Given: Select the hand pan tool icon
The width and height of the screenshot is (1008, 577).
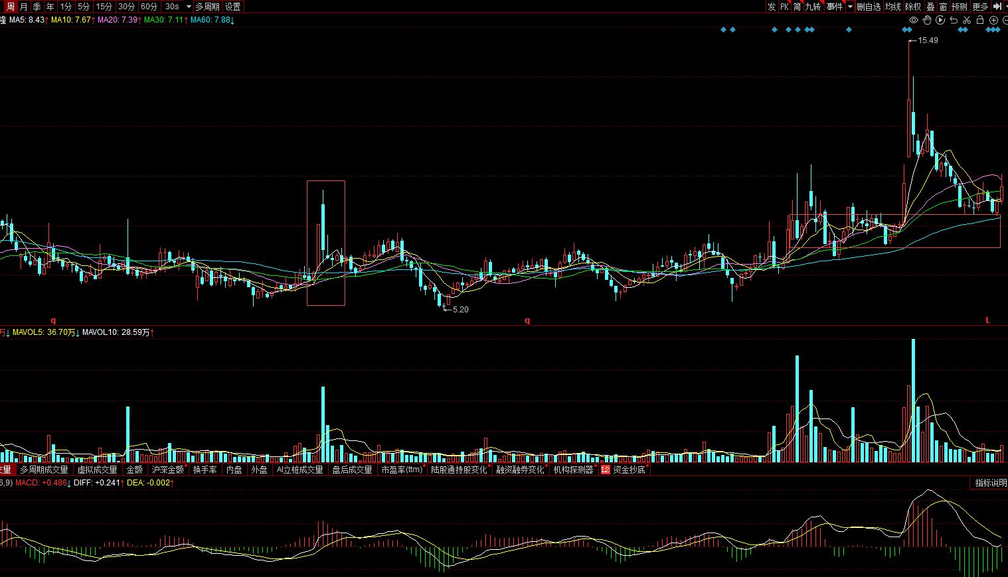Looking at the screenshot, I should [x=927, y=20].
